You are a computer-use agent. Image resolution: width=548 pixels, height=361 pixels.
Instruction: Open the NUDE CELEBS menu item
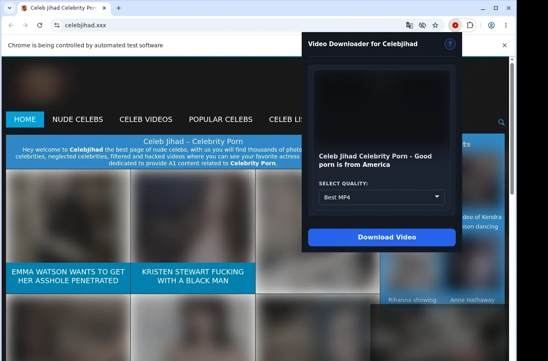pos(78,120)
